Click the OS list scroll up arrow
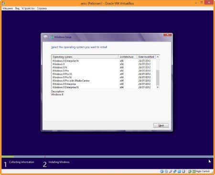215x175 pixels. (x=158, y=57)
